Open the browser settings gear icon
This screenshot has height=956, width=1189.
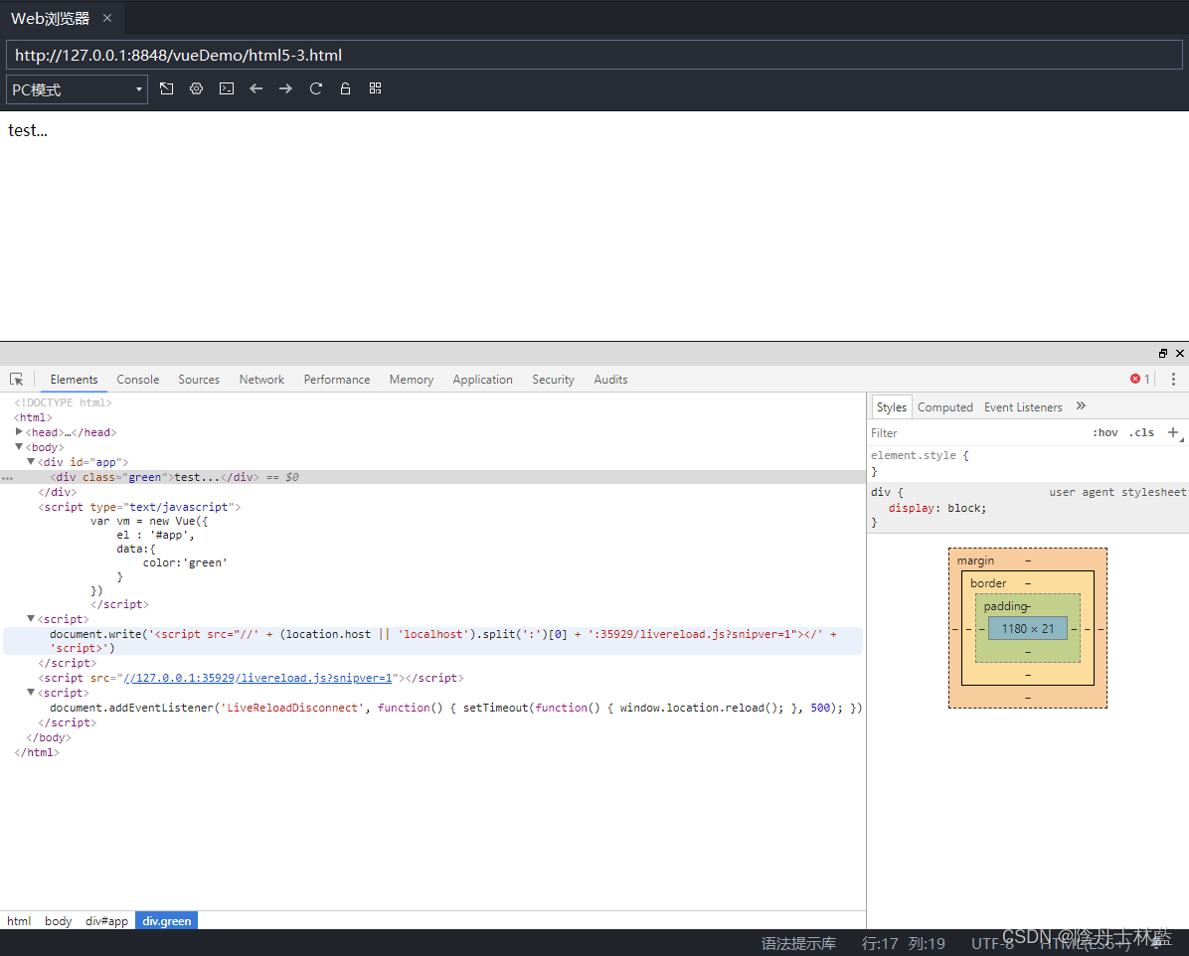197,88
